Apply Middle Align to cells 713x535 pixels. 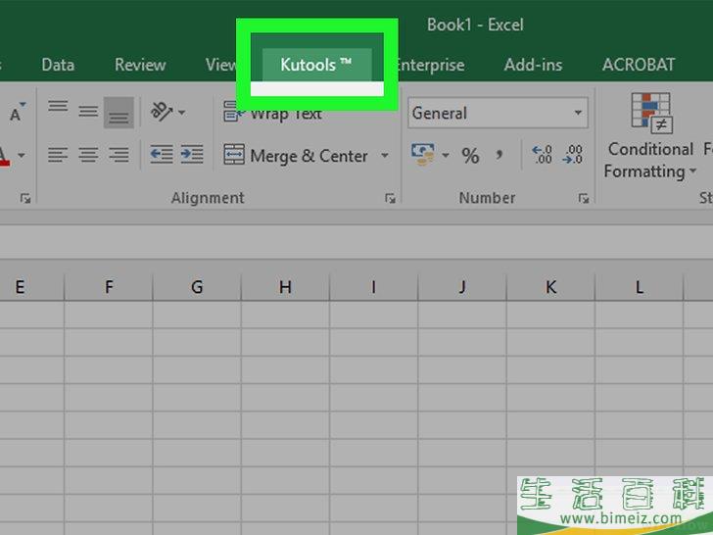(88, 111)
